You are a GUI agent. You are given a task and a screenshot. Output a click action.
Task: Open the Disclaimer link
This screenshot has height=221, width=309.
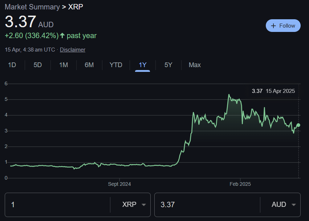73,50
